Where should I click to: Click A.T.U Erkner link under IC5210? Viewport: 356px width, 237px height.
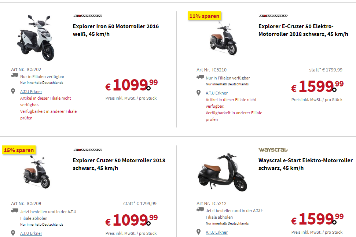click(x=217, y=93)
